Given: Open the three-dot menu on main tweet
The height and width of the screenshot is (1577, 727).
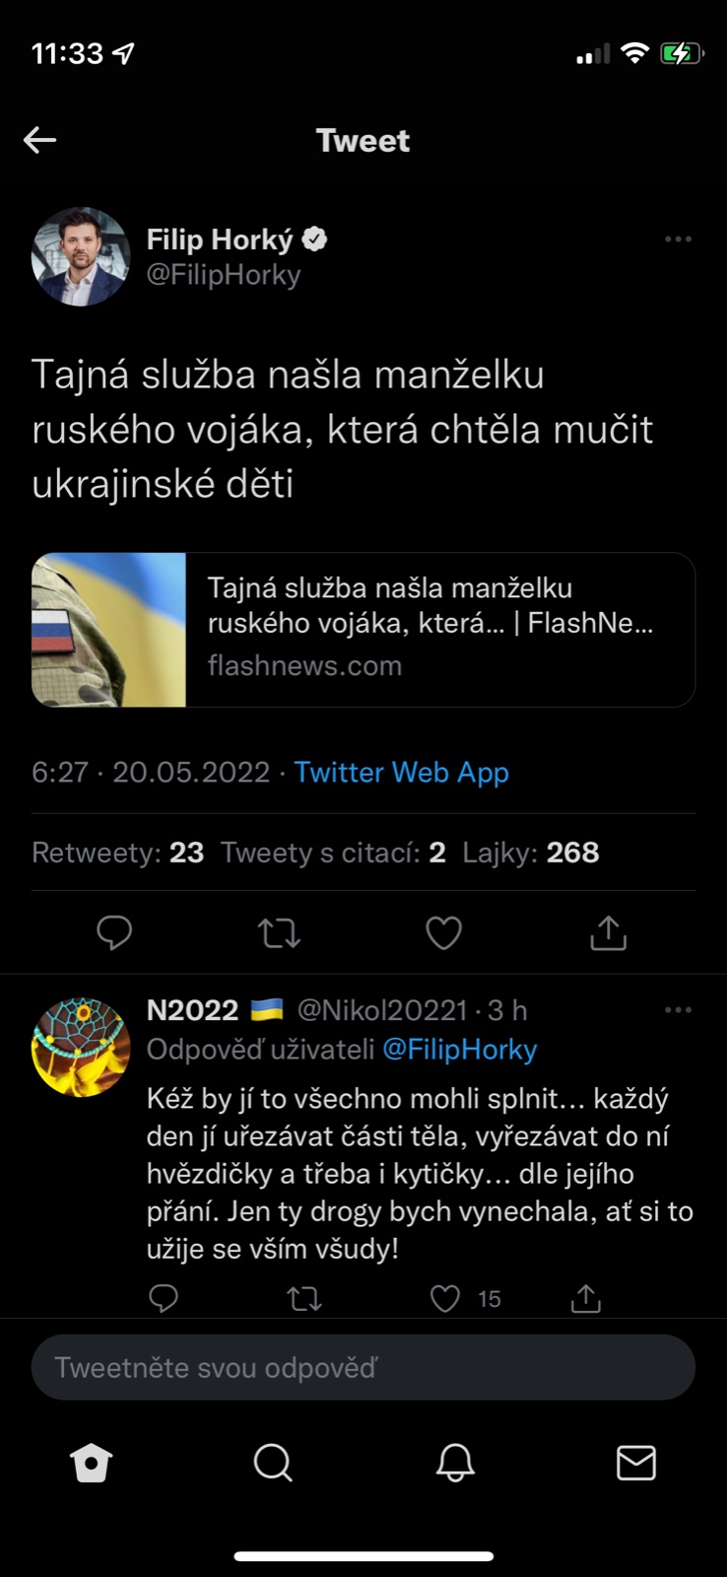Looking at the screenshot, I should [x=678, y=240].
